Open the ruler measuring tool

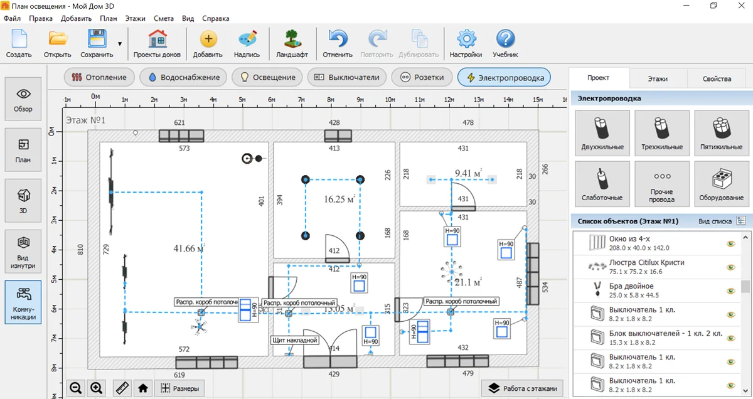(x=122, y=388)
